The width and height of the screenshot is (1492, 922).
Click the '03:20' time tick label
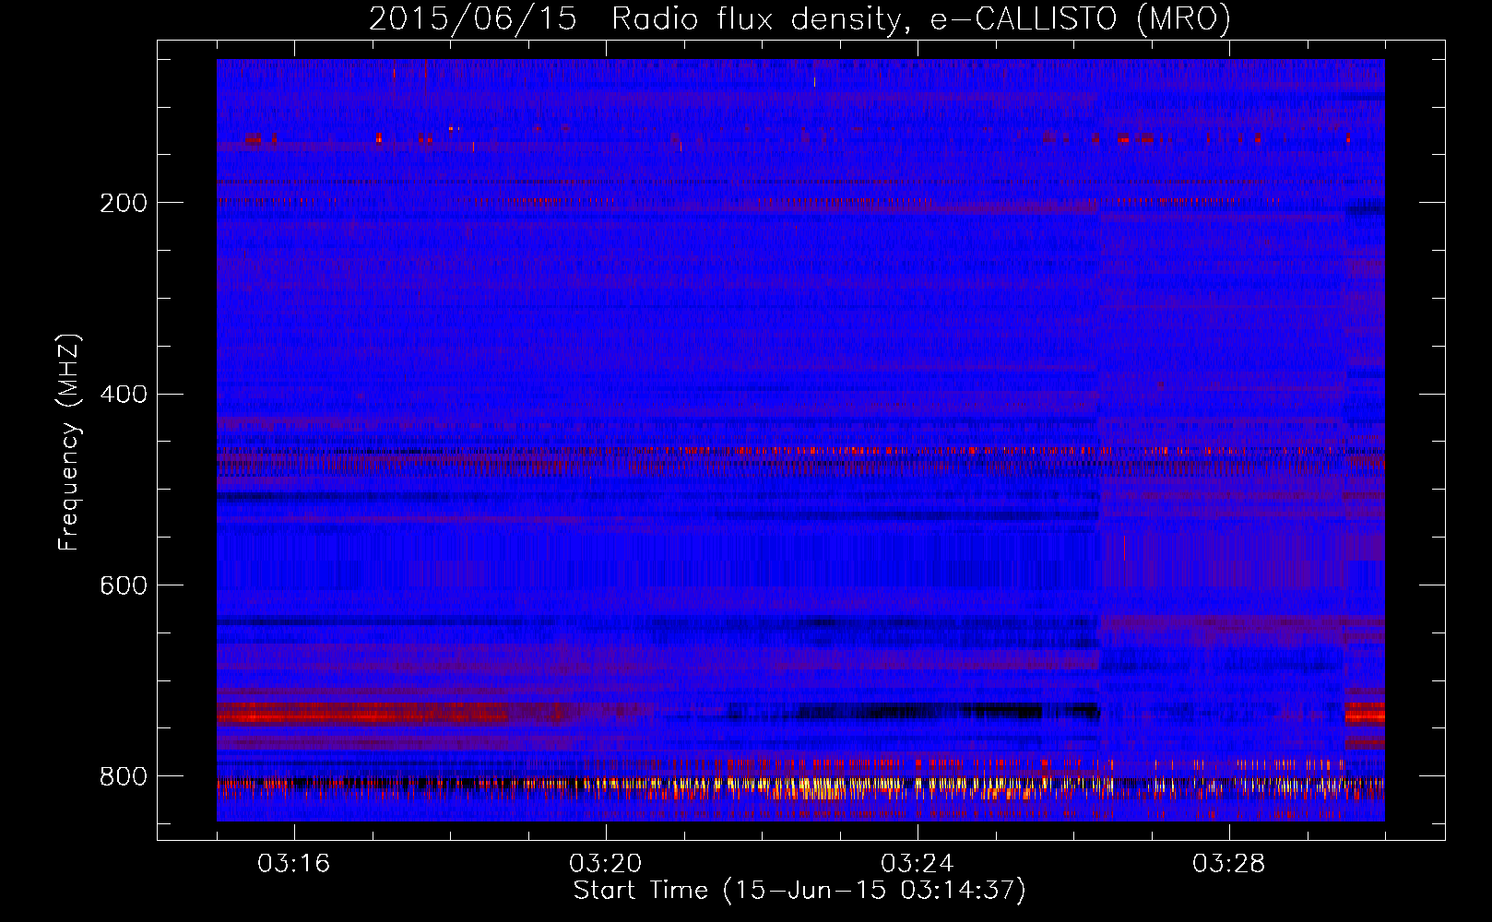point(606,864)
